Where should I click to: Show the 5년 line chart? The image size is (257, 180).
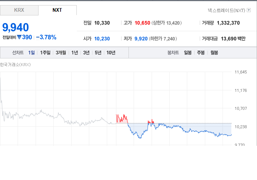[x=98, y=53]
